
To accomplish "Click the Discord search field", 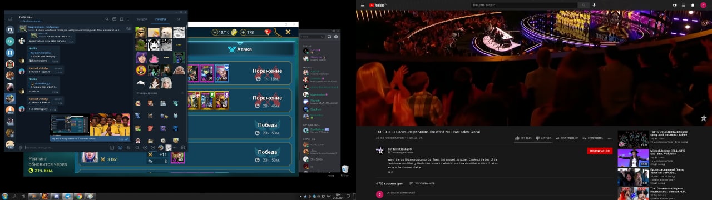I will pos(311,37).
